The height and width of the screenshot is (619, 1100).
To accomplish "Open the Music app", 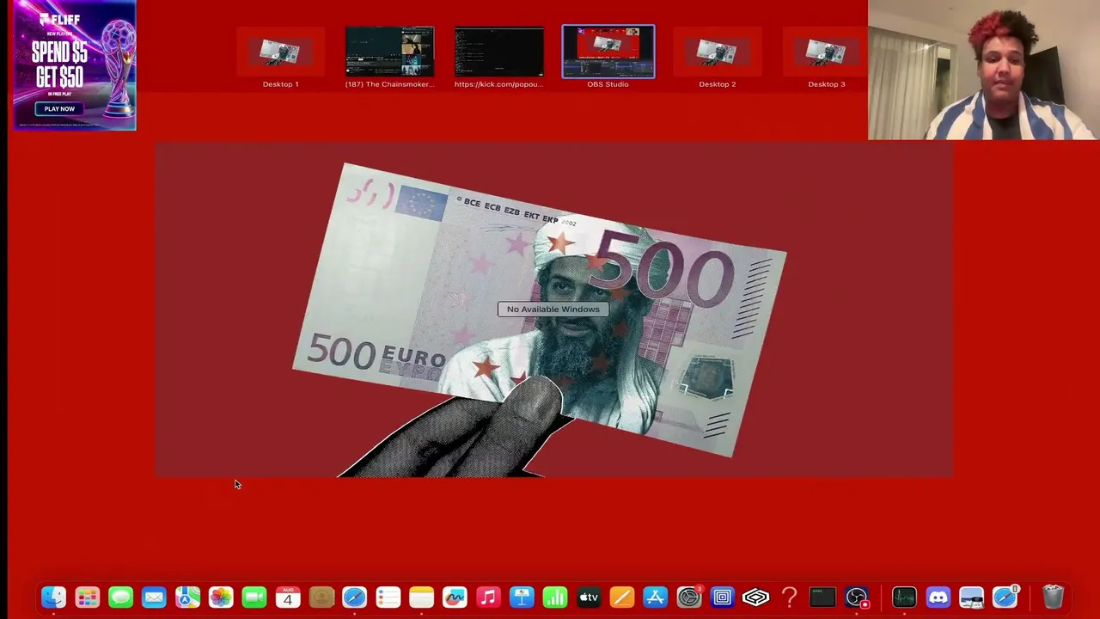I will click(x=488, y=597).
